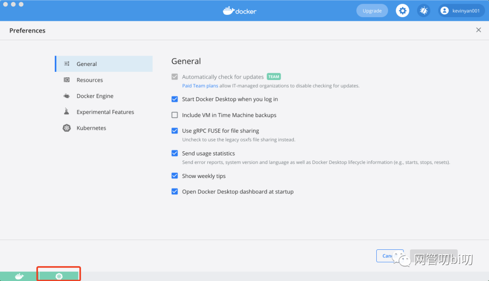Click the Preferences title text
489x281 pixels.
pos(28,31)
